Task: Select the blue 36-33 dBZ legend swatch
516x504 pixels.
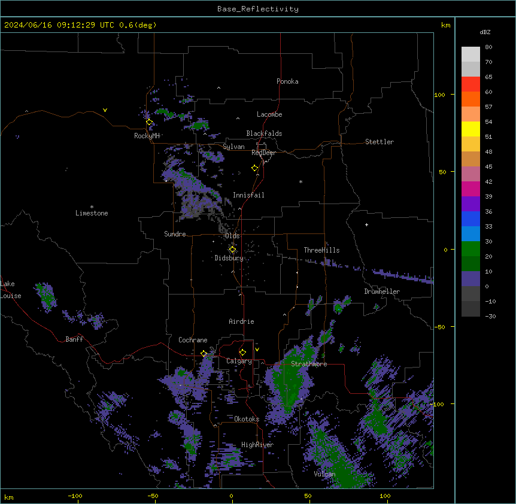Action: (x=471, y=218)
